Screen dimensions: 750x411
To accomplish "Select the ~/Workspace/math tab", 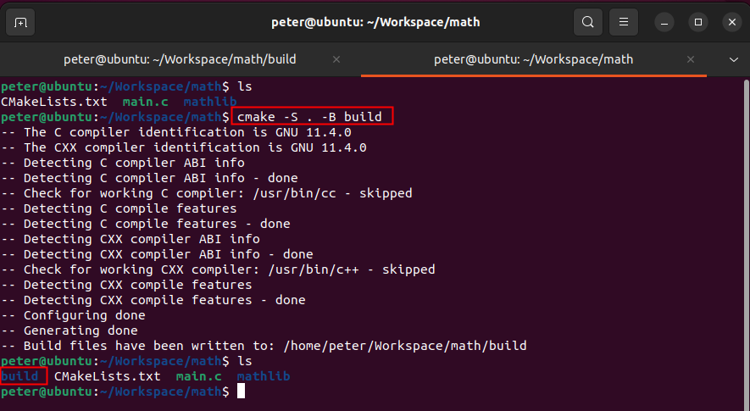I will (533, 60).
